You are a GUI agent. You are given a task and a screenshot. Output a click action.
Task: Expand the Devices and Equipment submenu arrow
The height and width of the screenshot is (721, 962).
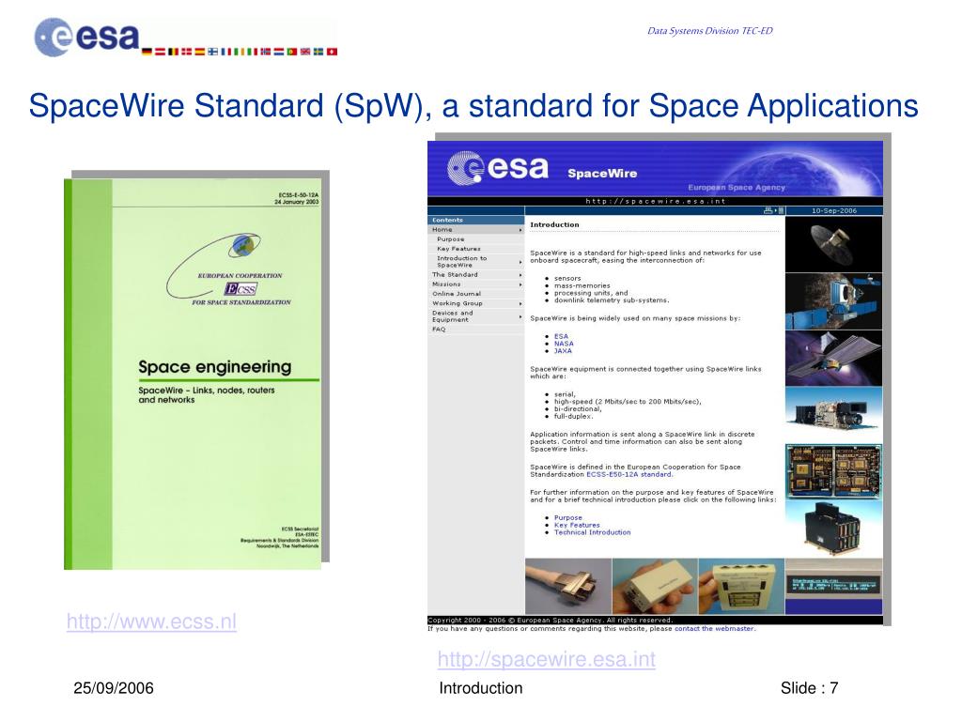[x=520, y=317]
